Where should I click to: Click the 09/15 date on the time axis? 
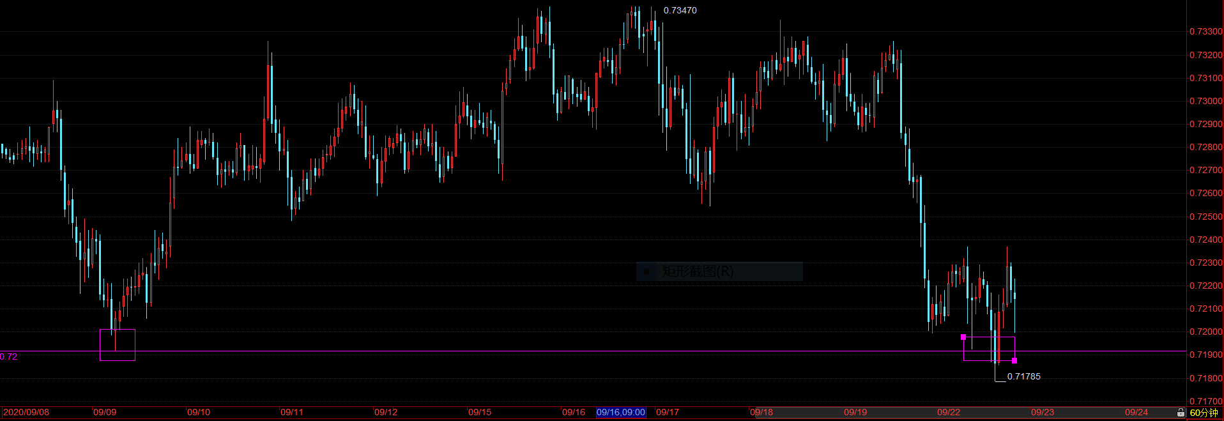point(480,412)
